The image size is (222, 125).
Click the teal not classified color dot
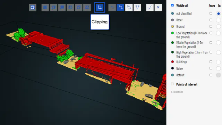click(172, 14)
